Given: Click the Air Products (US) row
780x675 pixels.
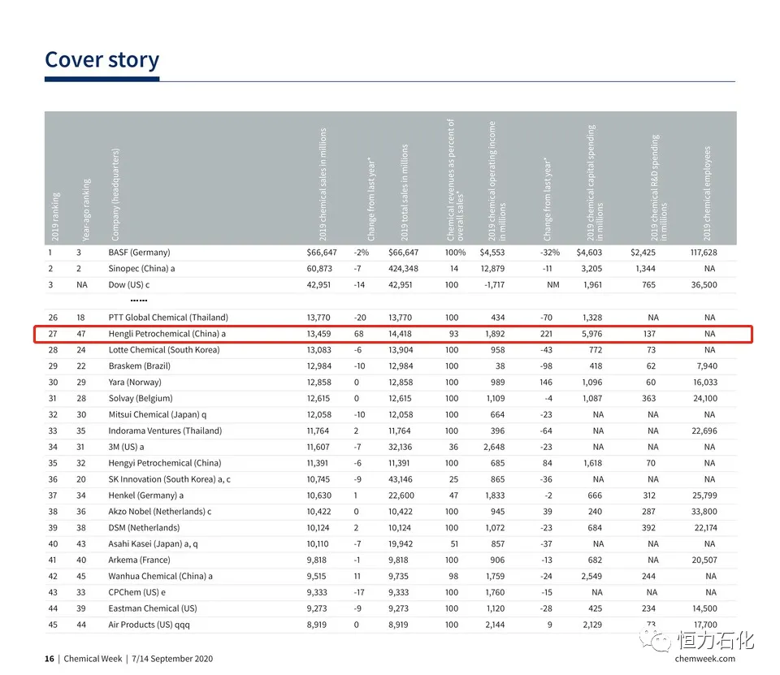Looking at the screenshot, I should (x=391, y=625).
